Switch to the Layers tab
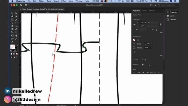This screenshot has width=188, height=106. click(x=144, y=11)
